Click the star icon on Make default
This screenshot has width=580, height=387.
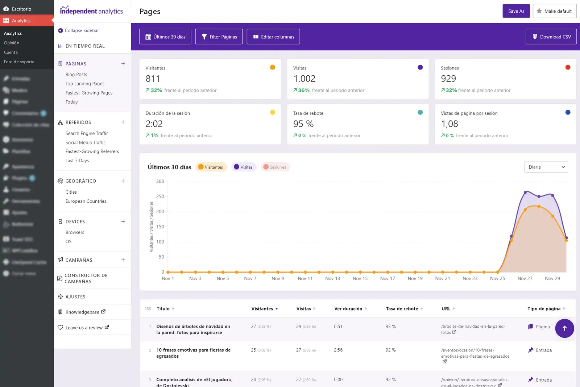click(x=539, y=11)
